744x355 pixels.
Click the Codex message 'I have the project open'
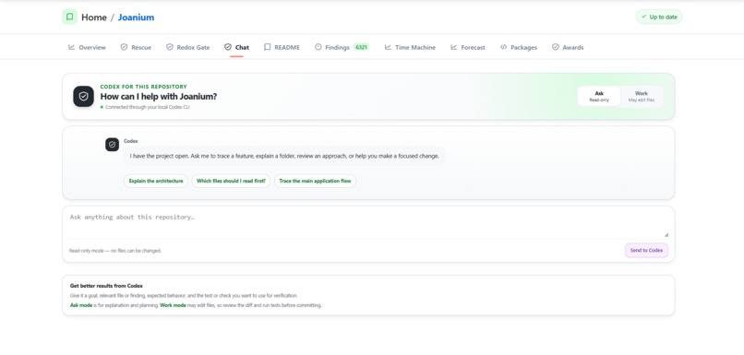click(284, 156)
